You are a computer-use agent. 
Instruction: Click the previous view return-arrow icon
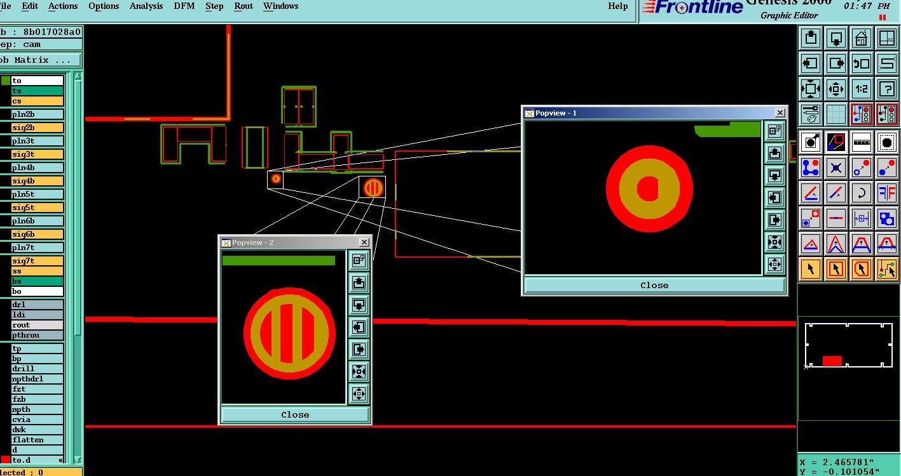[862, 63]
